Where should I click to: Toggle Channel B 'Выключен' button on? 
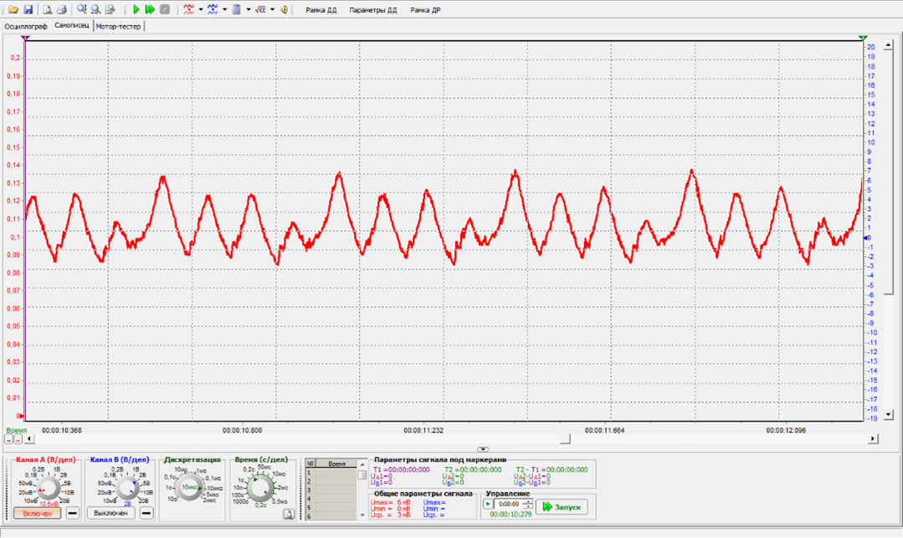pyautogui.click(x=110, y=513)
